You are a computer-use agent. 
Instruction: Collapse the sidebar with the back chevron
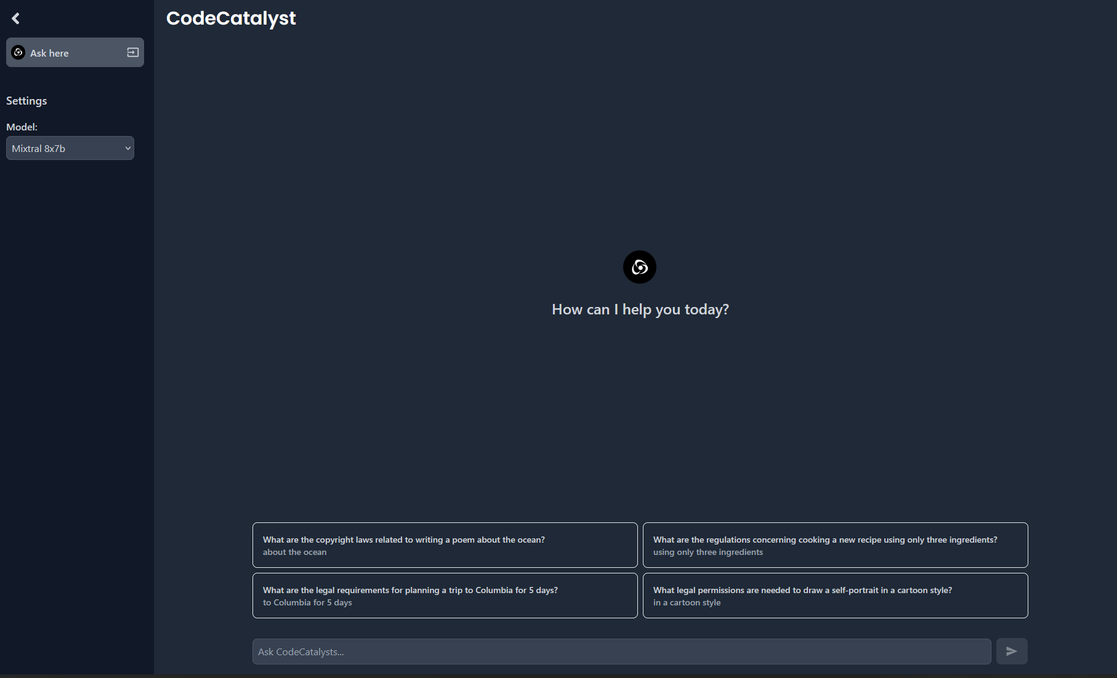pos(16,18)
